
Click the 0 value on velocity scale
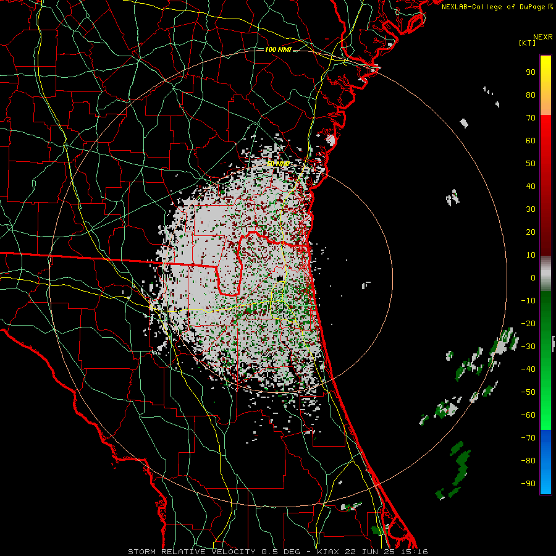click(x=533, y=278)
